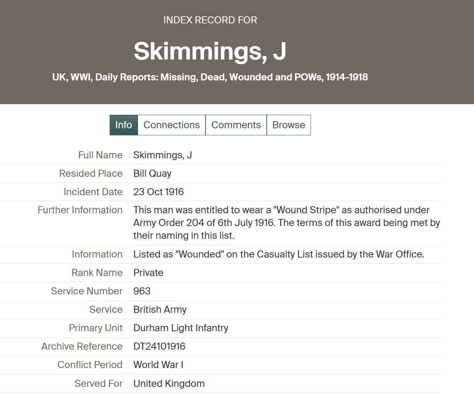Image resolution: width=474 pixels, height=395 pixels.
Task: Click the 'INDEX RECORD FOR' header text
Action: (210, 20)
